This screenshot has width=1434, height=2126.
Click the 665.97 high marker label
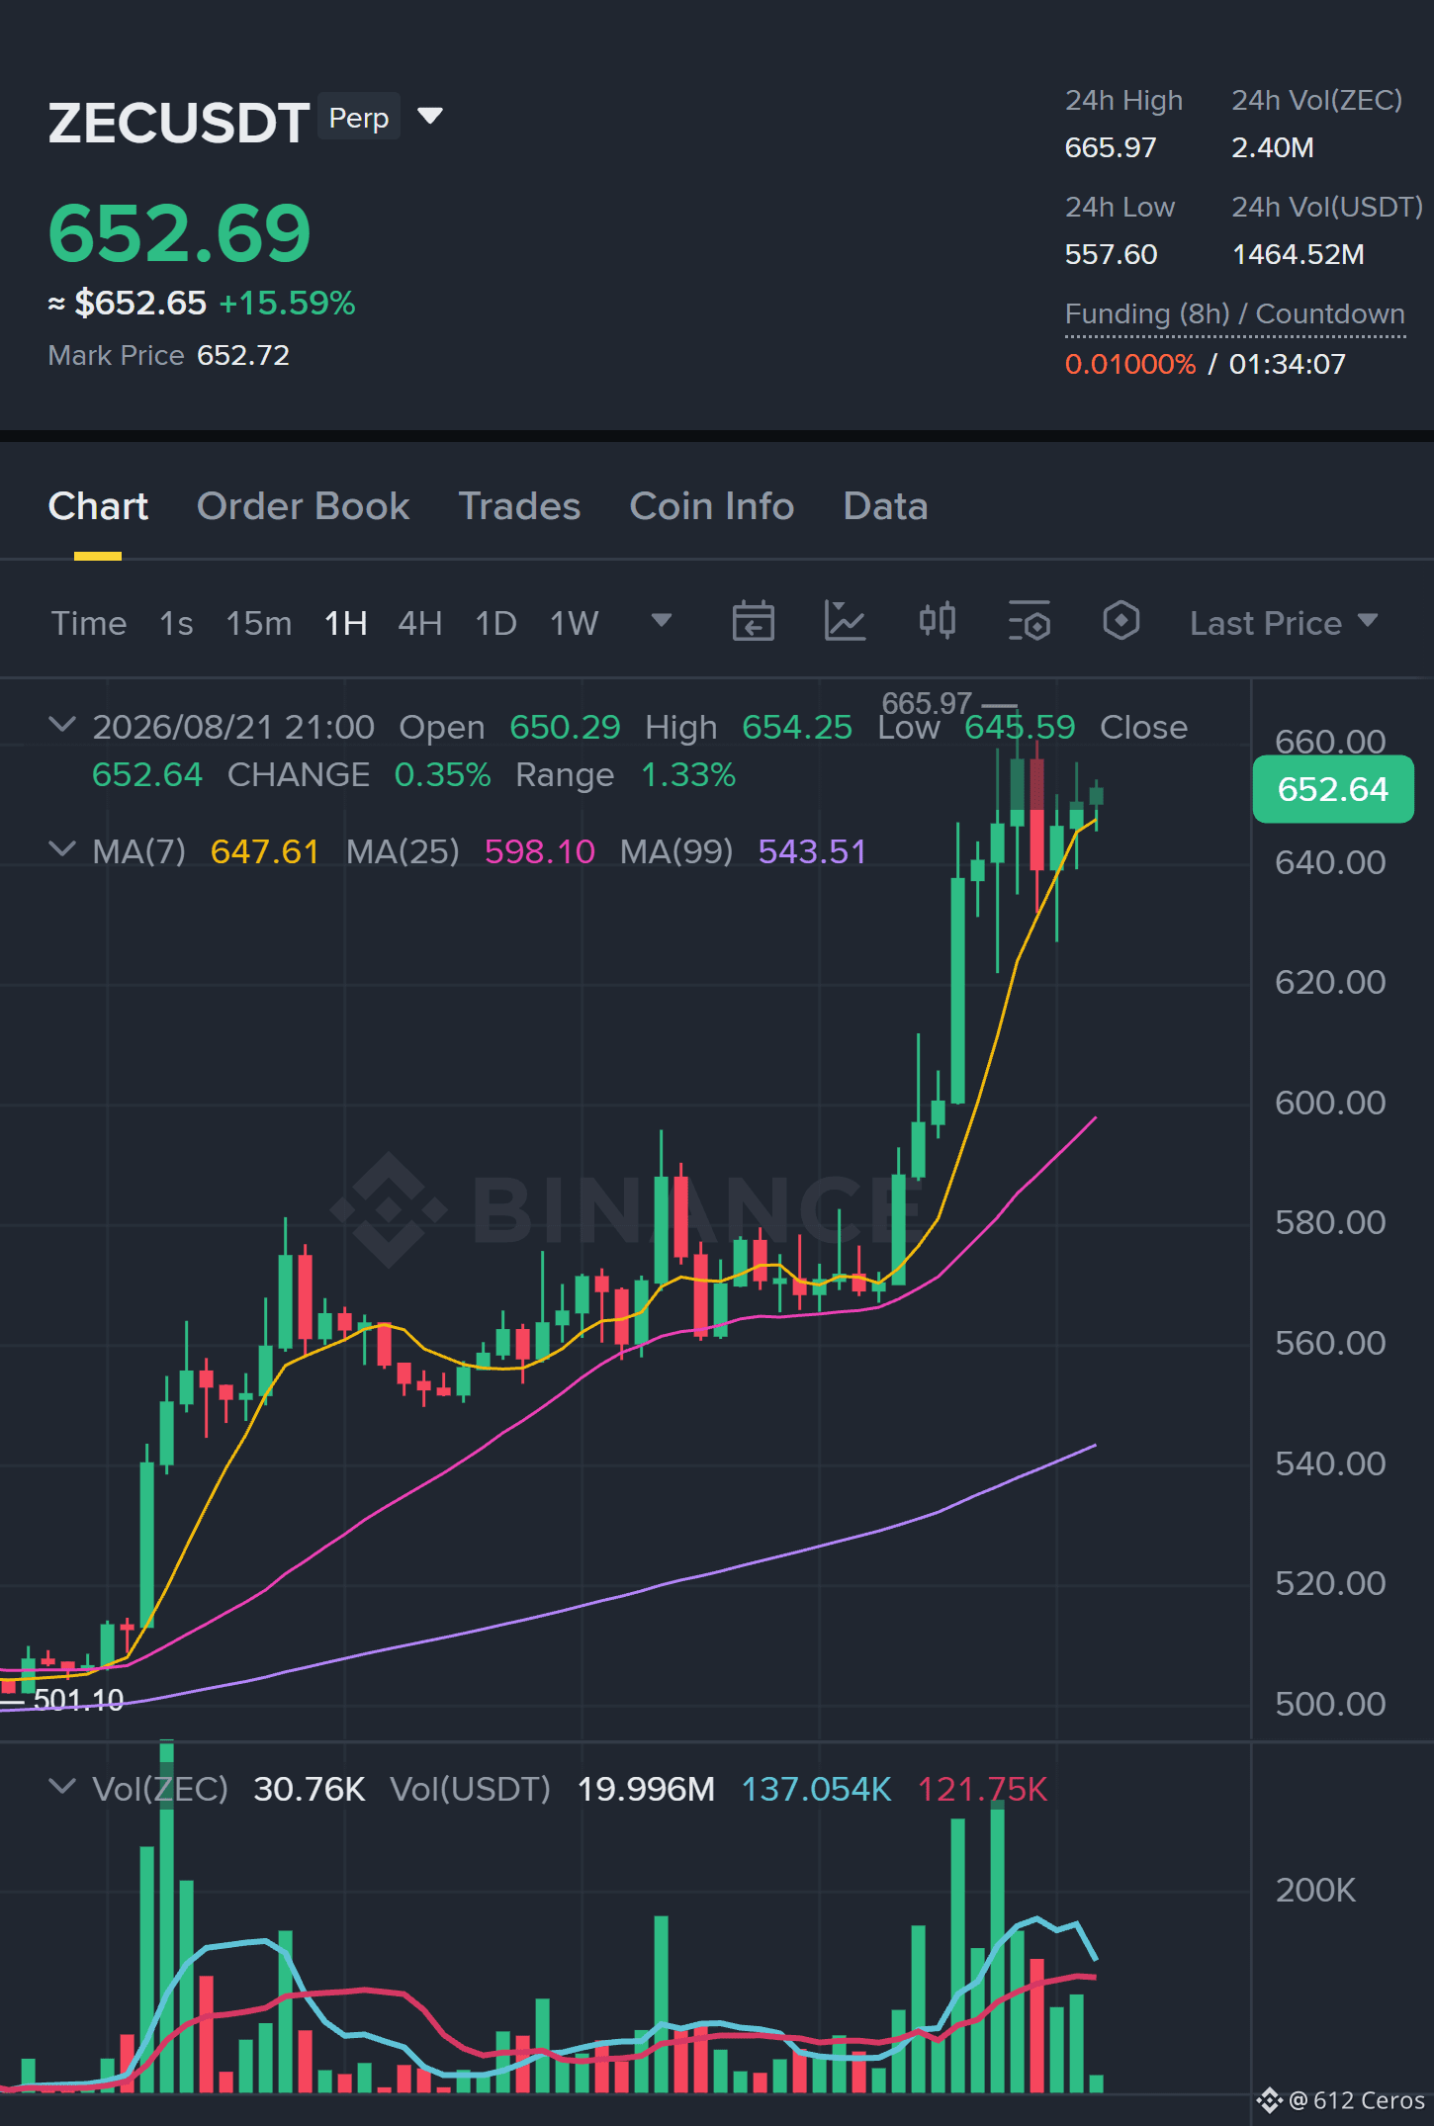[x=927, y=703]
